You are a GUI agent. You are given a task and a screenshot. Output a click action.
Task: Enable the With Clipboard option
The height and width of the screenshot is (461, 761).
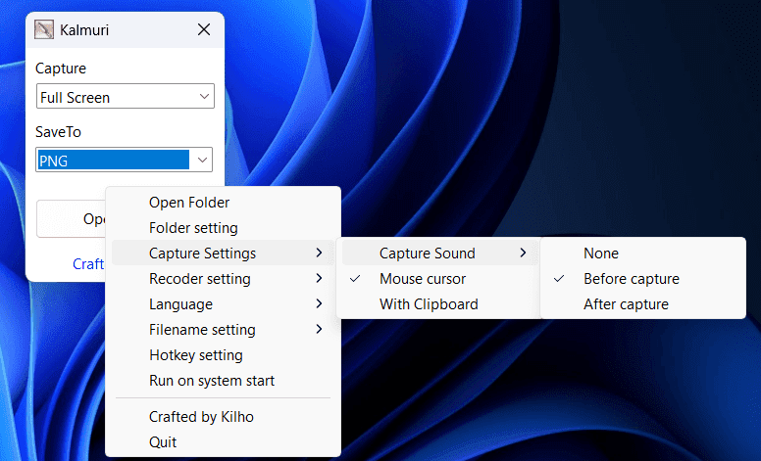(x=438, y=304)
